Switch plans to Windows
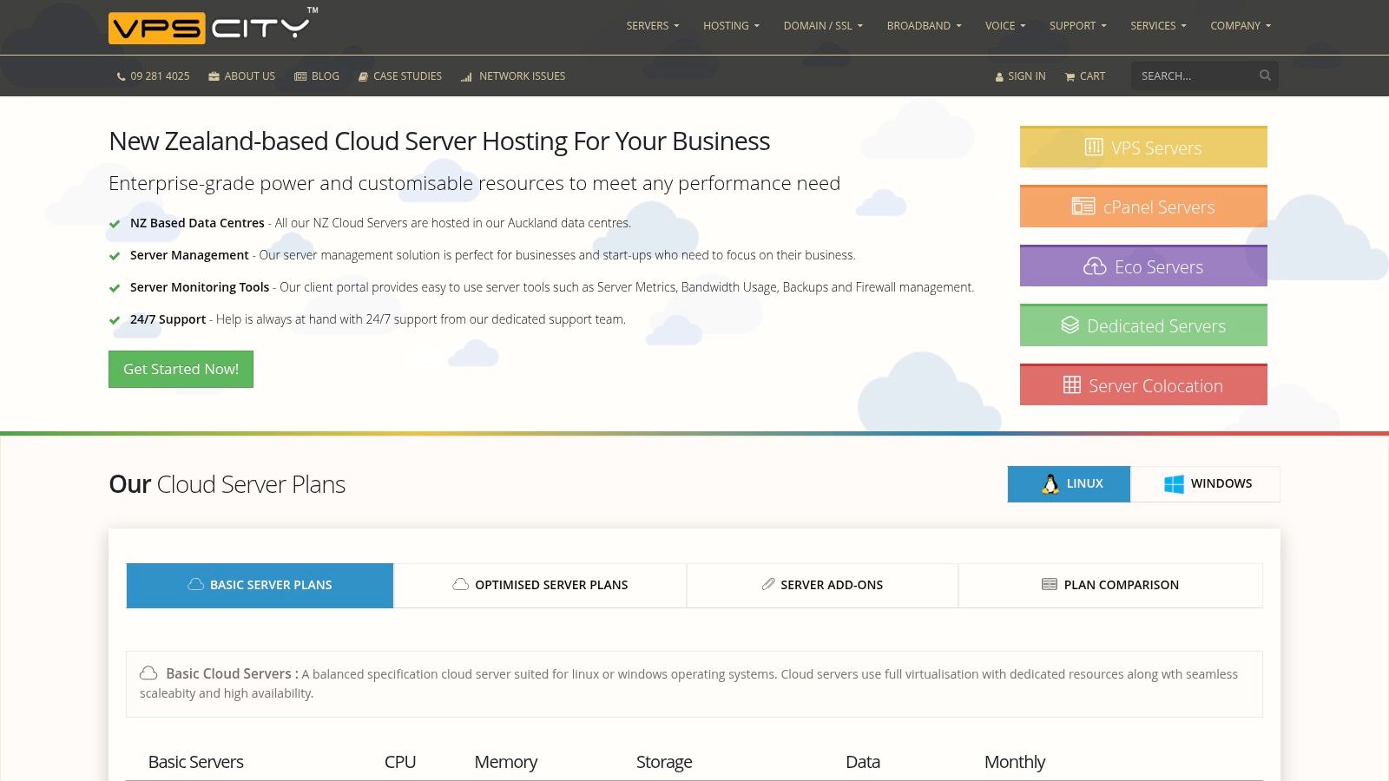Image resolution: width=1389 pixels, height=781 pixels. [x=1205, y=484]
